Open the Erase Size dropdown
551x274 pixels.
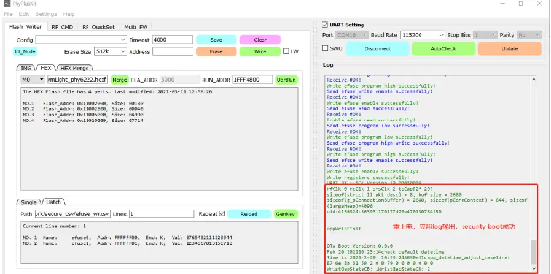click(x=110, y=51)
